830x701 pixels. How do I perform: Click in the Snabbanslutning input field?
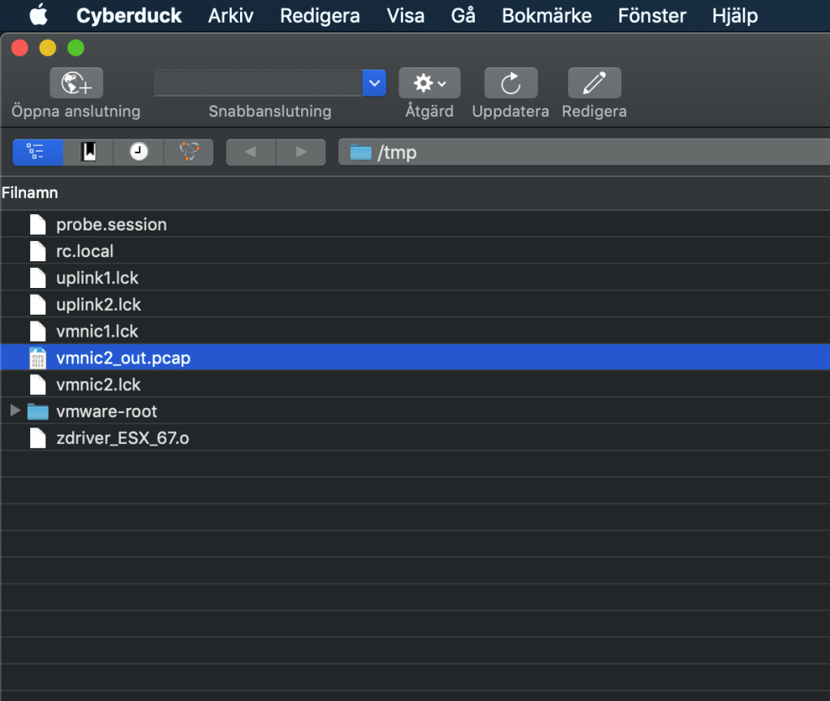tap(257, 83)
